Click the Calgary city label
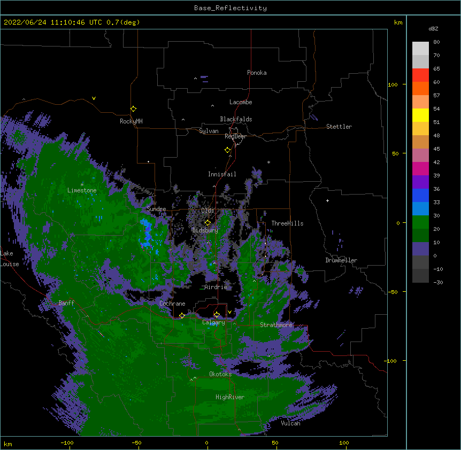Screen dimensions: 461x450 pos(213,322)
